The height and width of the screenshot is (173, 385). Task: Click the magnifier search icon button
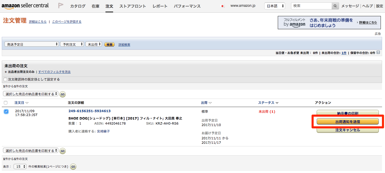click(335, 6)
